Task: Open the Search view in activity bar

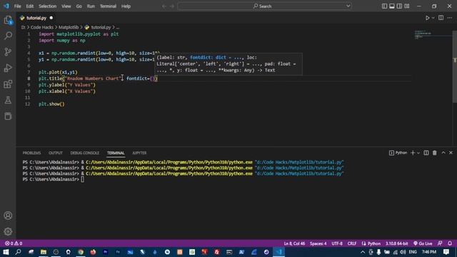Action: (8, 36)
